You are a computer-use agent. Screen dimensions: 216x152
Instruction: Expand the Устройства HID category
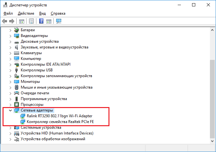tap(10, 134)
